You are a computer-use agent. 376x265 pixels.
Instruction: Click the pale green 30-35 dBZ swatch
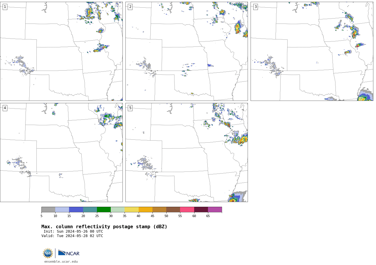(x=118, y=210)
